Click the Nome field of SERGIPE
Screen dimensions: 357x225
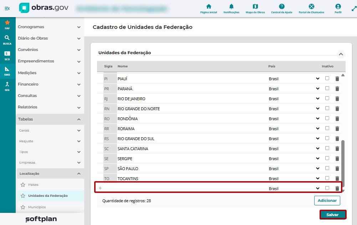tap(192, 159)
